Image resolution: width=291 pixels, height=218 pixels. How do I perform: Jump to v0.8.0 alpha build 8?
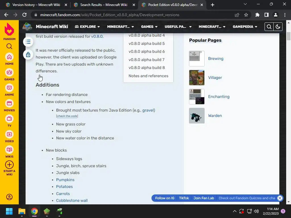click(147, 68)
